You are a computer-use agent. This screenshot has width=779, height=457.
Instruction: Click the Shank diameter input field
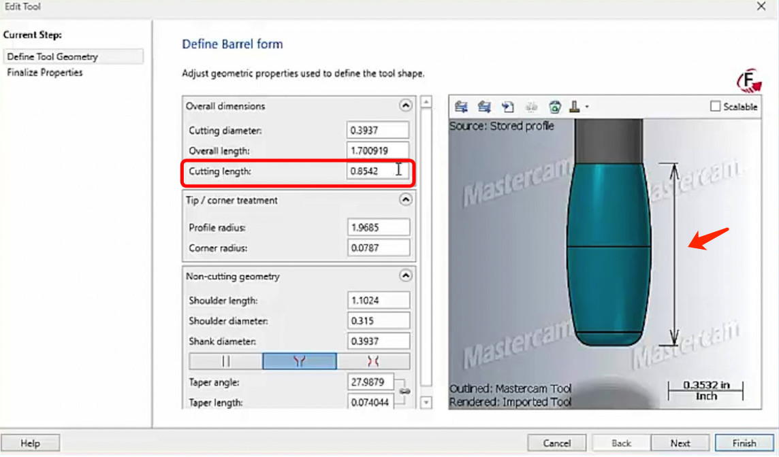click(379, 341)
